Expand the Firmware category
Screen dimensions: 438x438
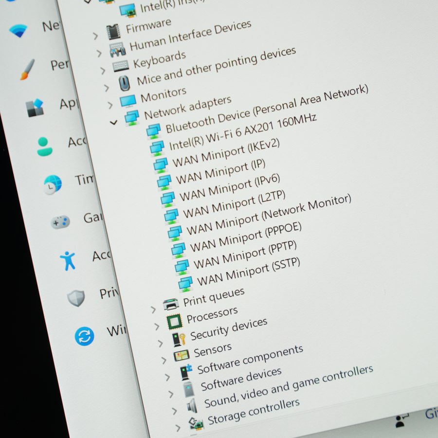click(95, 36)
